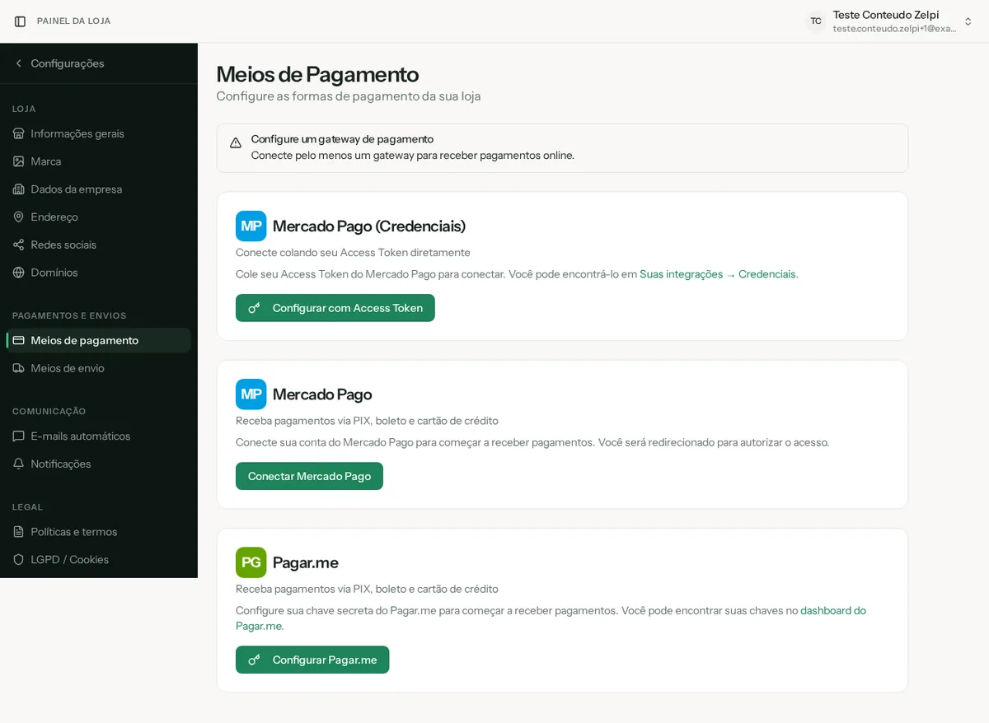Click Configurar Pagar.me button
This screenshot has width=989, height=723.
pos(312,660)
